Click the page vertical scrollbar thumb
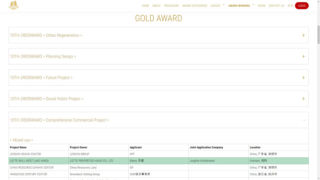320x180 pixels. click(x=318, y=34)
